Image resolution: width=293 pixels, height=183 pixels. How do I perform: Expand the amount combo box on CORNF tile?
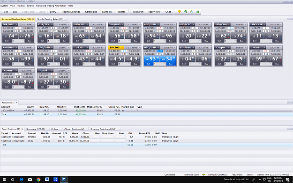coord(23,87)
